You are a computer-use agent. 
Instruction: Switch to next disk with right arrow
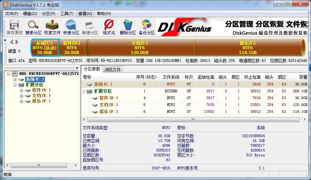[x=16, y=42]
